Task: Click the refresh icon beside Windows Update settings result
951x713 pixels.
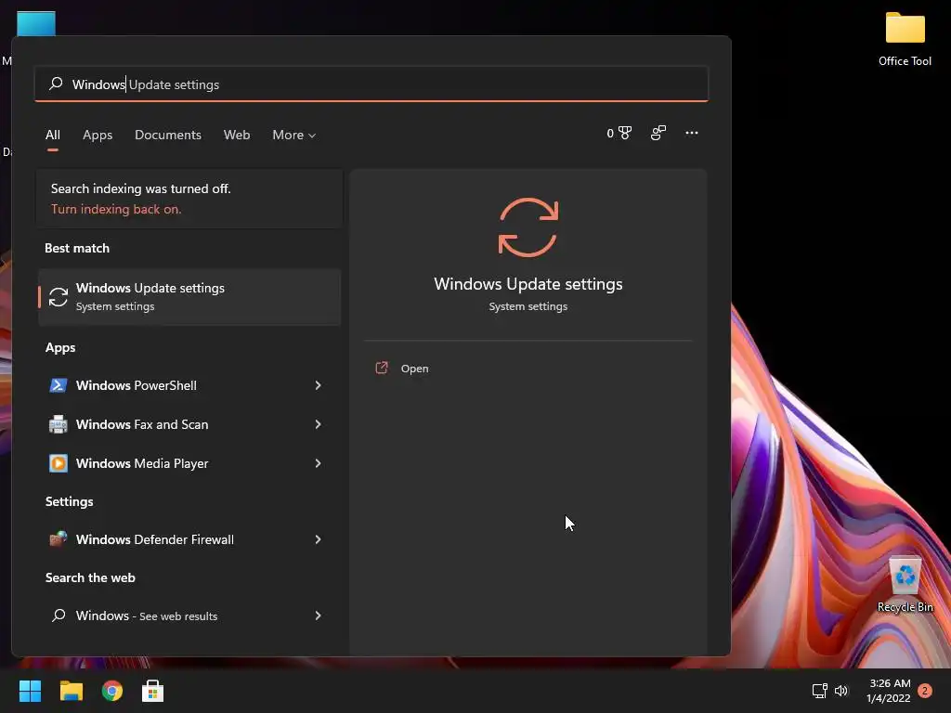Action: coord(59,297)
